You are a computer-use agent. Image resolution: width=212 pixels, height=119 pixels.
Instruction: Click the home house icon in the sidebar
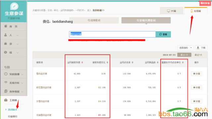6,26
